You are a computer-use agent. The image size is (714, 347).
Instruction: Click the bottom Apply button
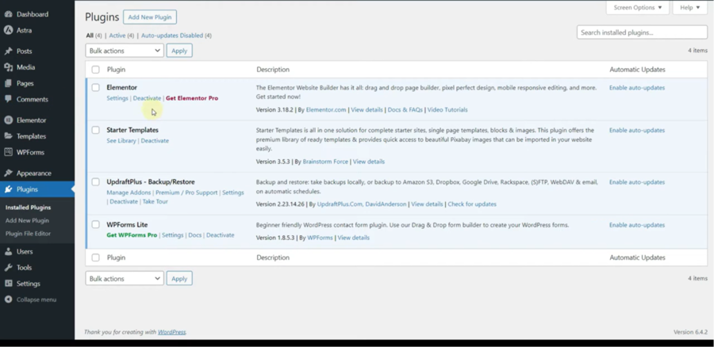coord(179,278)
